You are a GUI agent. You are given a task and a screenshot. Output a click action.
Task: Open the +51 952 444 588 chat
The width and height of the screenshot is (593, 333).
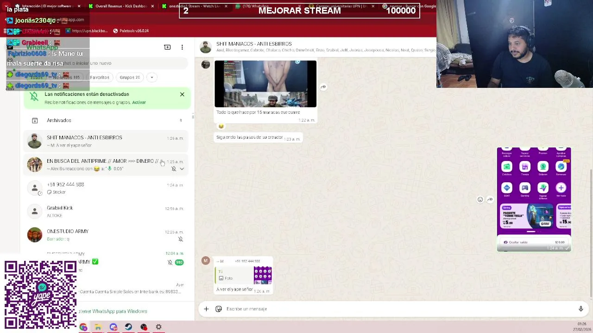coord(107,188)
